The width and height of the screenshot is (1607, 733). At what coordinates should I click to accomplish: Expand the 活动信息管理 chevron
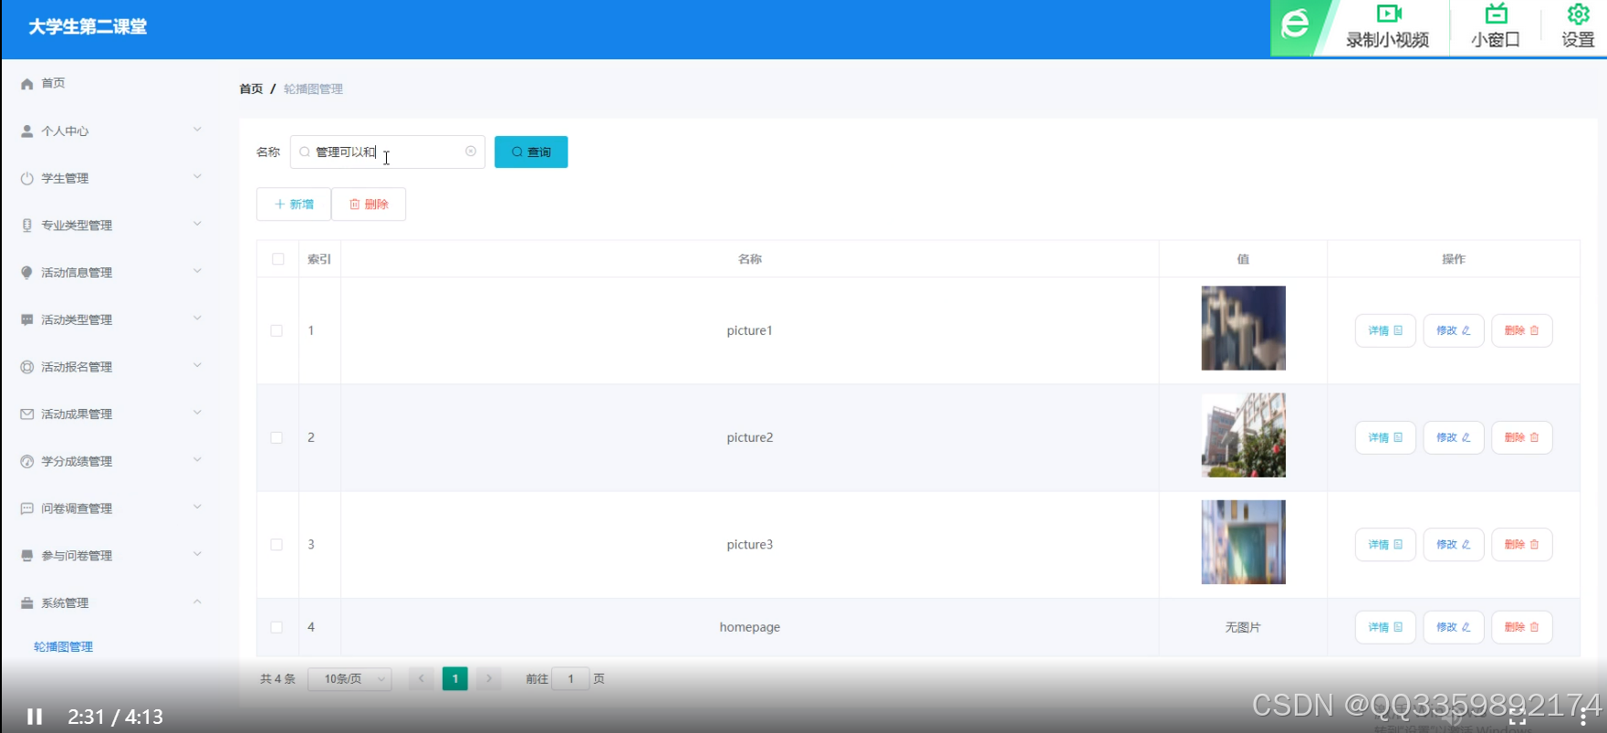pyautogui.click(x=197, y=271)
